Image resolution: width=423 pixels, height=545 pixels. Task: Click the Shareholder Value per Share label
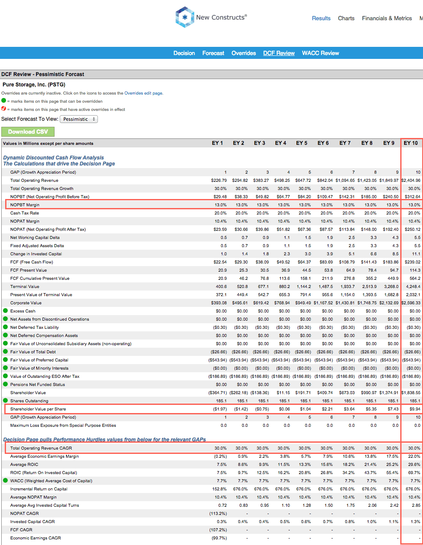(x=38, y=409)
